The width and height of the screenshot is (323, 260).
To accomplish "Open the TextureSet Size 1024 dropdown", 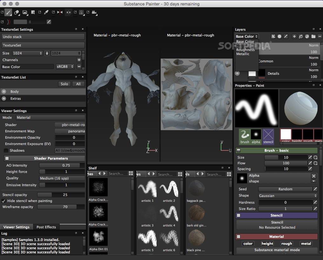I will pos(27,53).
